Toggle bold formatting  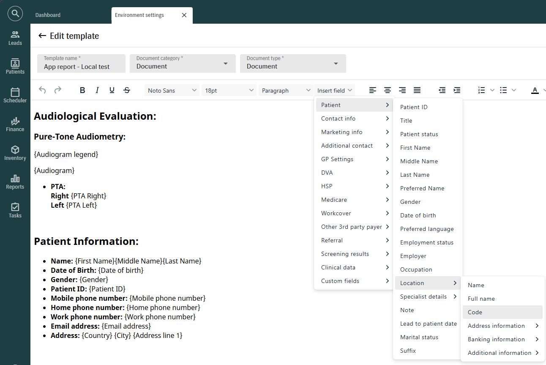pos(82,90)
